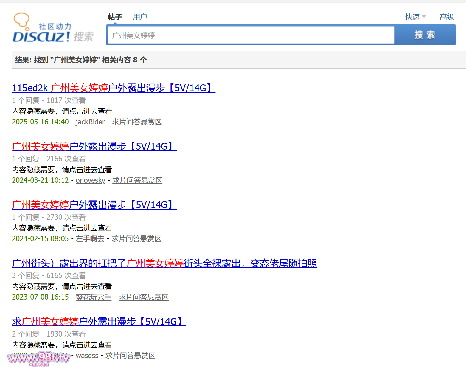
Task: Visit author jackRider's profile
Action: [90, 122]
